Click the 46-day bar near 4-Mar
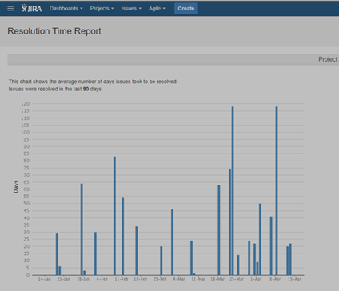This screenshot has width=339, height=291. pyautogui.click(x=173, y=242)
